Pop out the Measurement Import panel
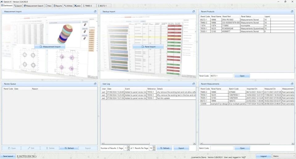 click(x=95, y=11)
